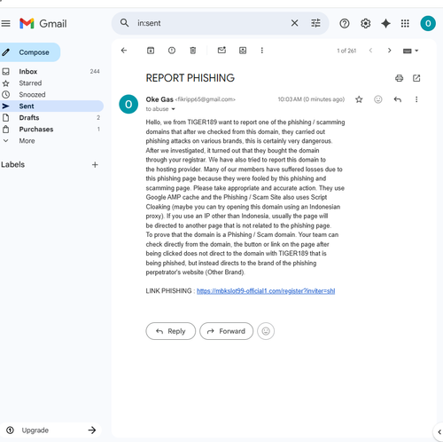Click the Forward button
The height and width of the screenshot is (442, 443).
pos(227,331)
